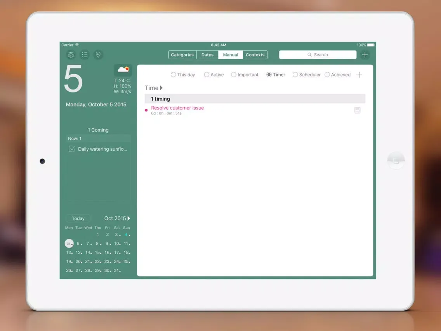Open the location pin icon
441x331 pixels.
pyautogui.click(x=98, y=54)
